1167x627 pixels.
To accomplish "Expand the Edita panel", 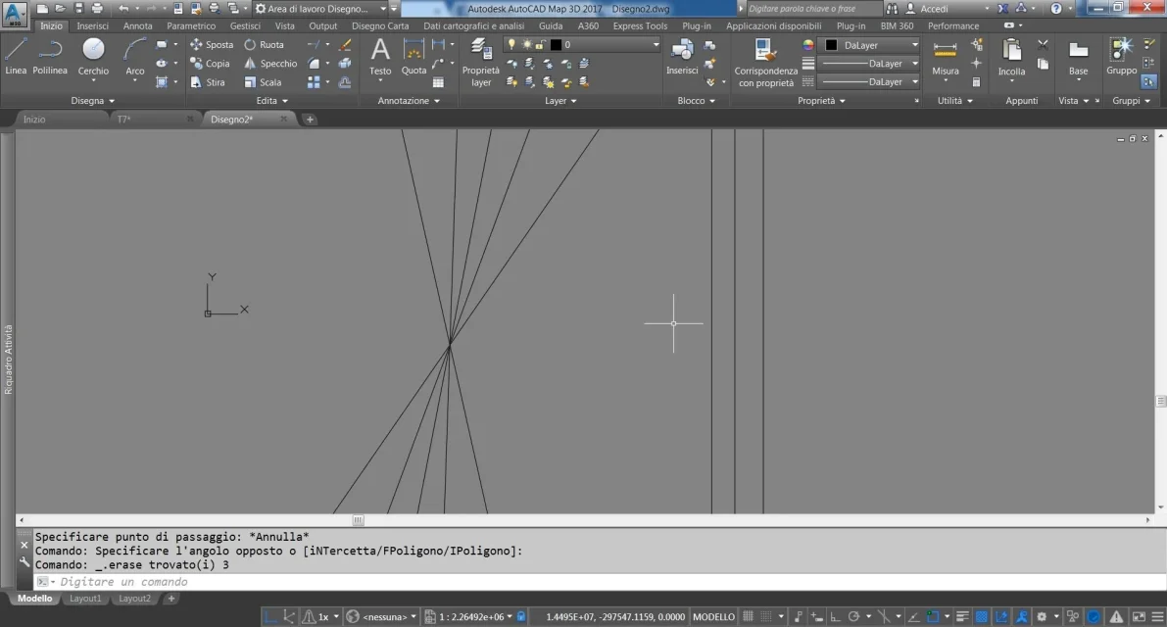I will 271,100.
